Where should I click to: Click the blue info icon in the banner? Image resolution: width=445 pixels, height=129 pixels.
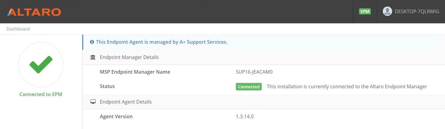(x=92, y=42)
